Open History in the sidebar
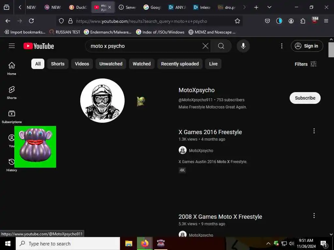334x250 pixels. click(12, 165)
